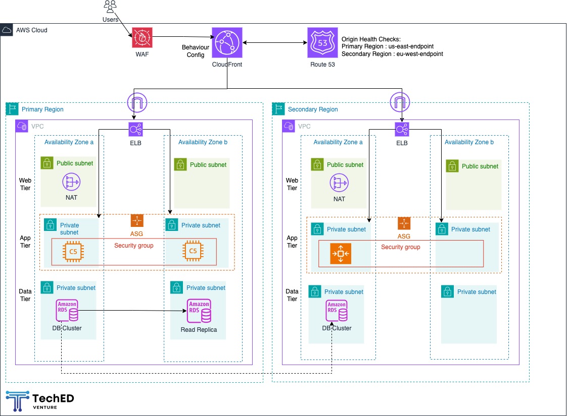Select the Primary Region flag icon
Image resolution: width=567 pixels, height=416 pixels.
click(12, 109)
